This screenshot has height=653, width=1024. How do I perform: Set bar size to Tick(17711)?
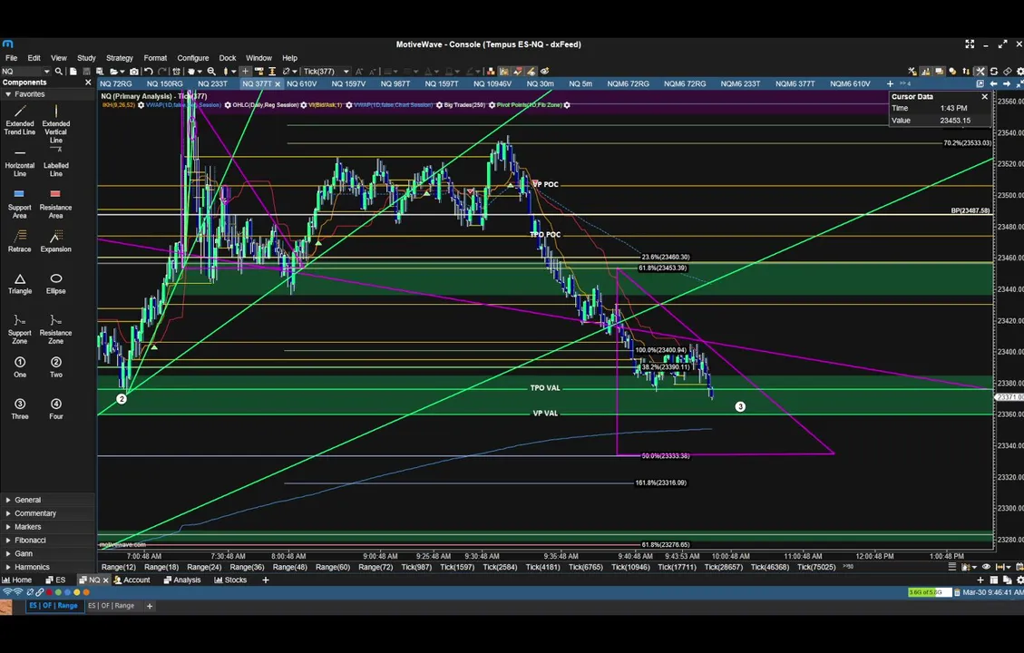pyautogui.click(x=678, y=567)
